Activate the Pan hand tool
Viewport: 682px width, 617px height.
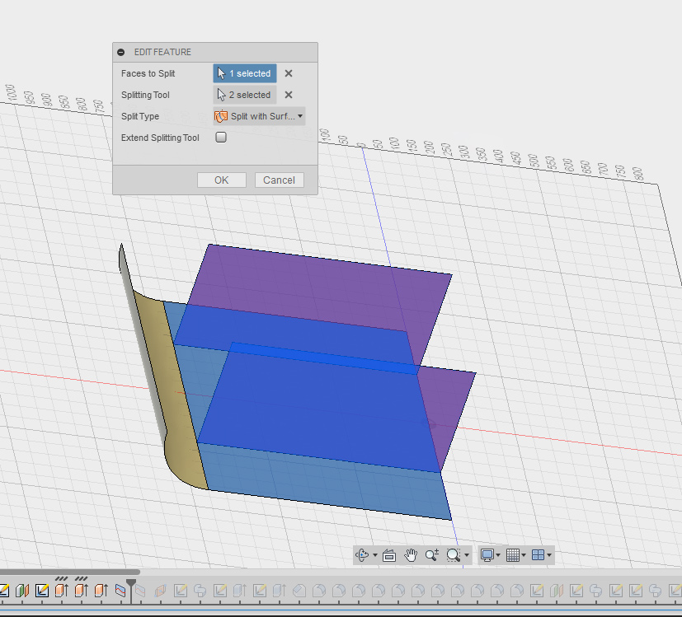pos(411,555)
